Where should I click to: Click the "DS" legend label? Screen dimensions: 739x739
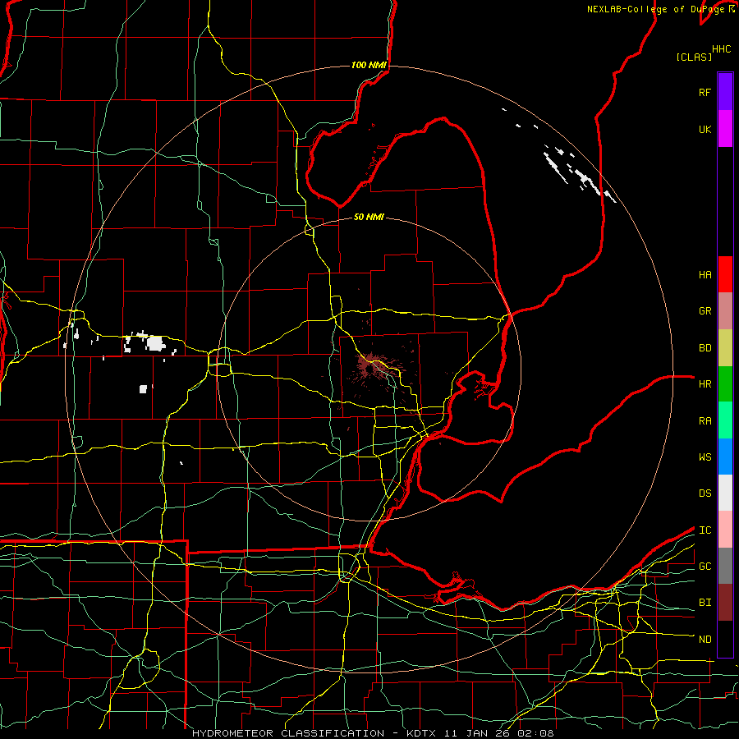coord(705,493)
